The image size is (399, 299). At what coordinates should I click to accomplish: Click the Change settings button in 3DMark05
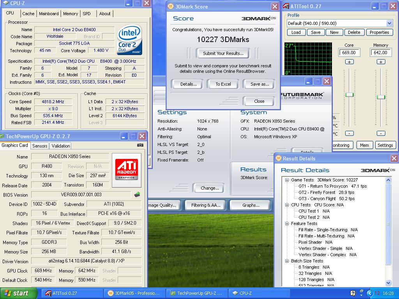coord(209,188)
